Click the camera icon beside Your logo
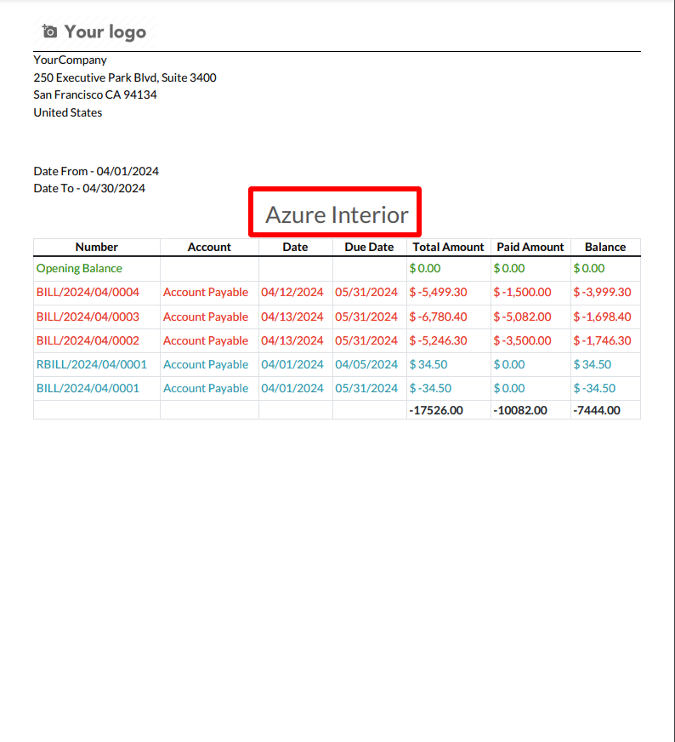This screenshot has height=742, width=675. click(49, 31)
